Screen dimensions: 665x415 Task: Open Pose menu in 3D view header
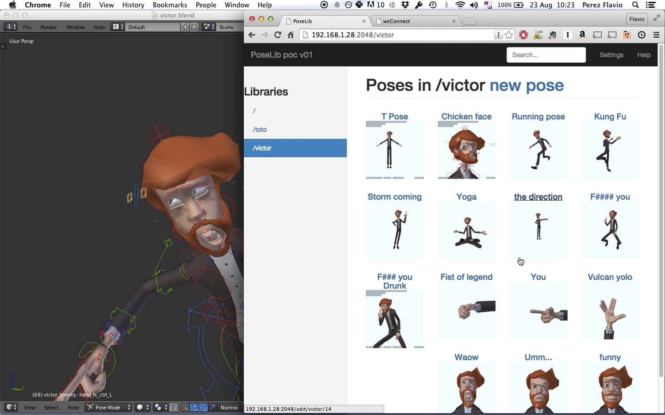coord(73,407)
